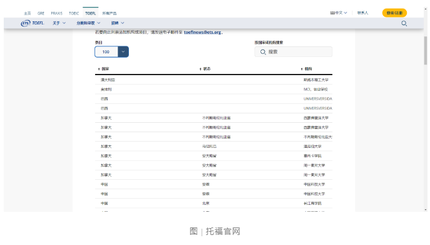
Task: Click the 马尼托巴 province cell
Action: click(x=209, y=147)
